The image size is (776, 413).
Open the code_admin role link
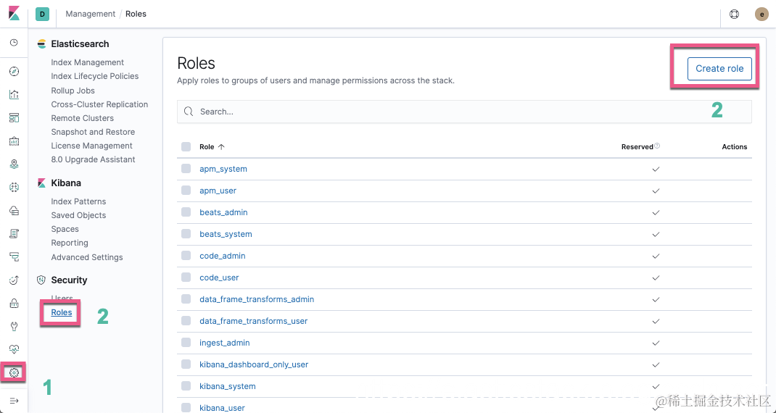click(x=222, y=256)
